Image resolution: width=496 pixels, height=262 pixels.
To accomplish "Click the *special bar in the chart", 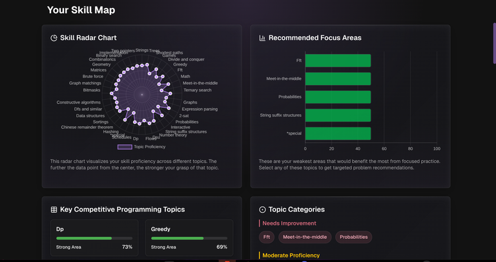I will click(338, 133).
